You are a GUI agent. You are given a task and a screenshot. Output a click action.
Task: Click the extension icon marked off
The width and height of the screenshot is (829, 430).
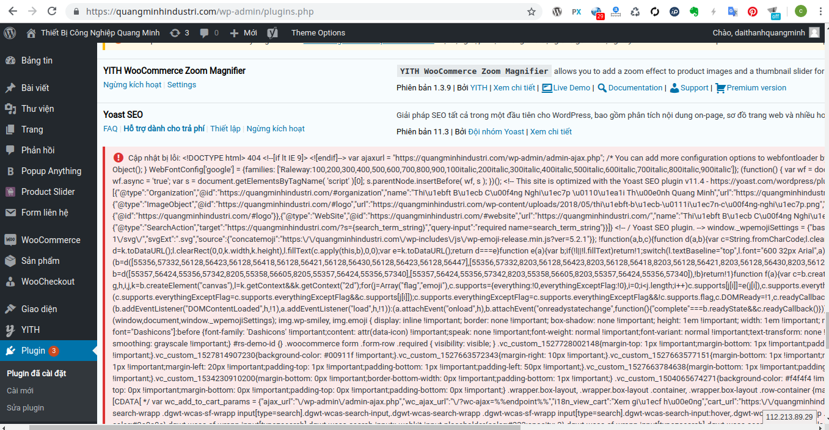[x=773, y=12]
